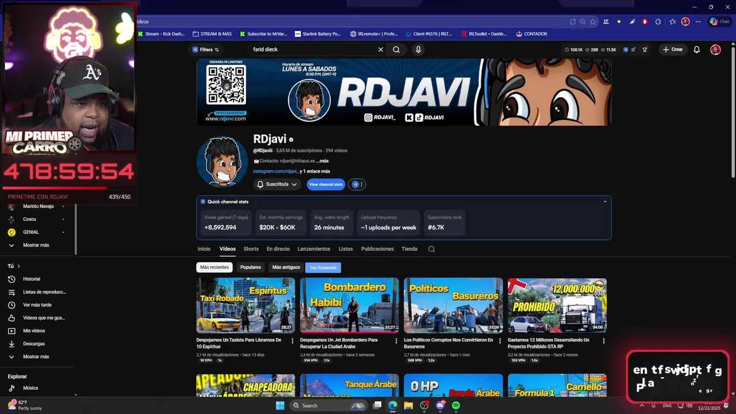
Task: Search within channel magnifier icon
Action: [x=432, y=249]
